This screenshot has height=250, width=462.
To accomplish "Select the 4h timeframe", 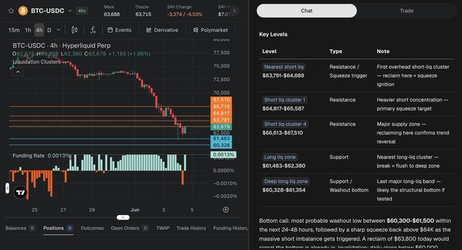I will coord(39,30).
